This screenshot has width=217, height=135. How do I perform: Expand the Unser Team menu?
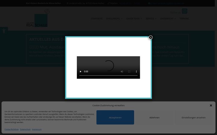pos(134,19)
